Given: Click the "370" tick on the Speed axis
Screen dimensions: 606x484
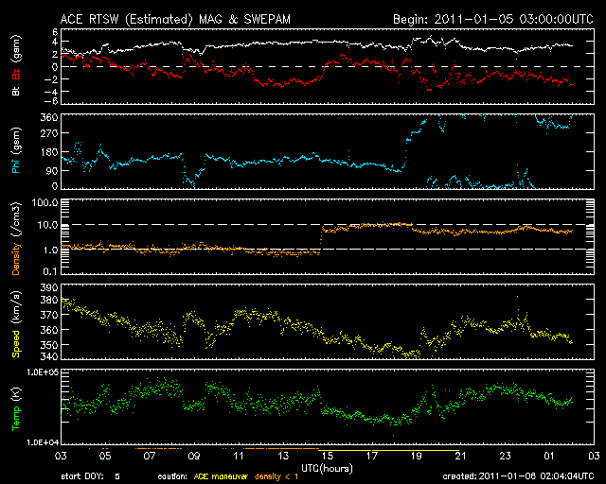Looking at the screenshot, I should point(49,315).
